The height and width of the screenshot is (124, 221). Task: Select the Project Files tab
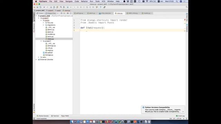[51, 13]
